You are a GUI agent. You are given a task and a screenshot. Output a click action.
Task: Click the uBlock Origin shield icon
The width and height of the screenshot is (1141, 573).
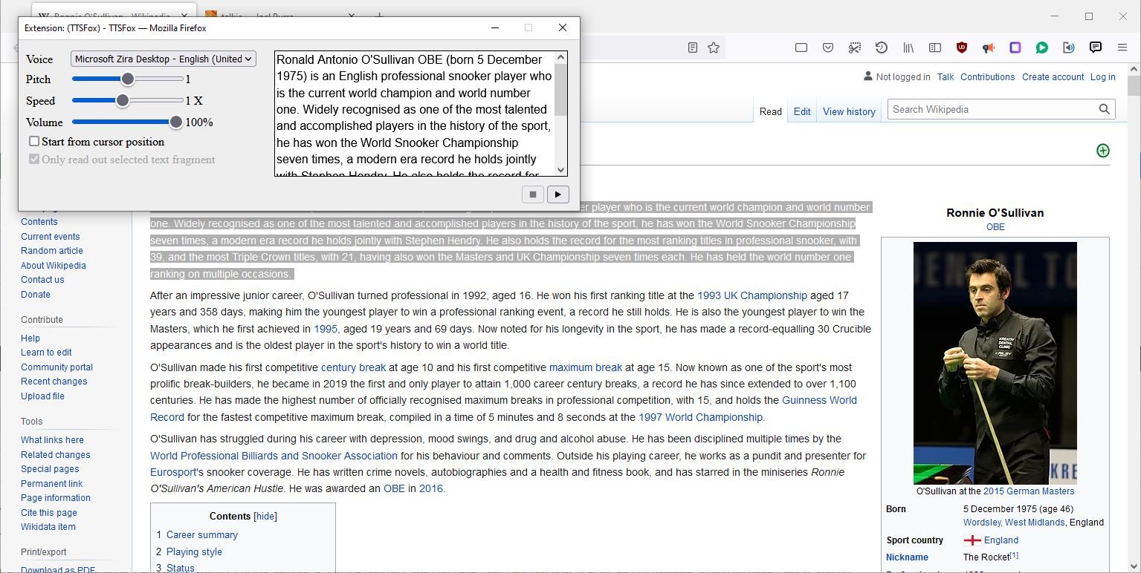(961, 48)
